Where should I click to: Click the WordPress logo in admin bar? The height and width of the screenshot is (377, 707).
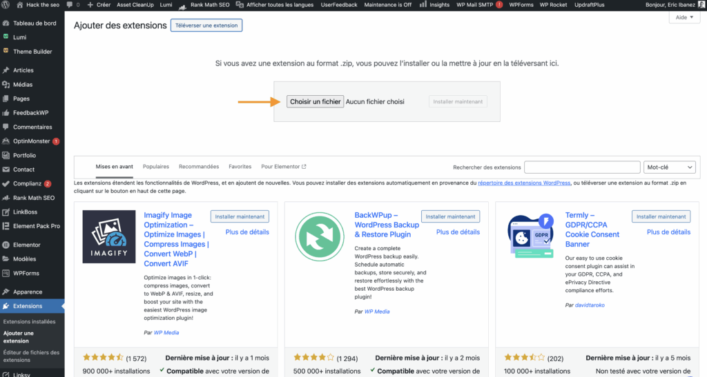[6, 5]
